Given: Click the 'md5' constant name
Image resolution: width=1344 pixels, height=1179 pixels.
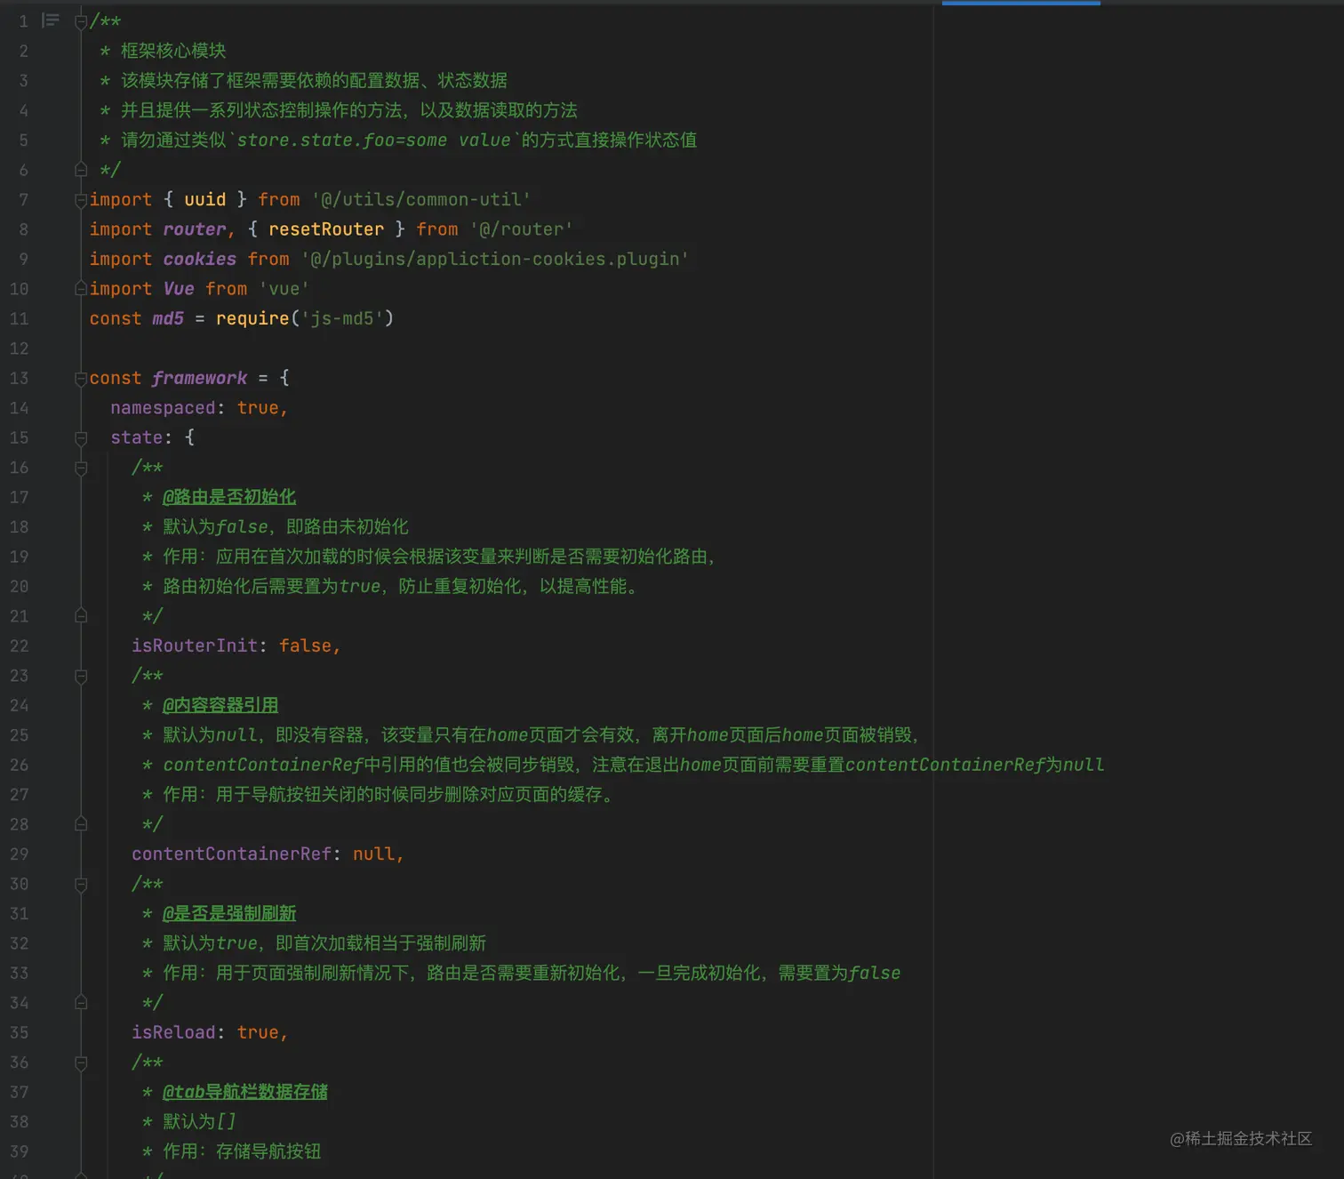Looking at the screenshot, I should pos(168,318).
